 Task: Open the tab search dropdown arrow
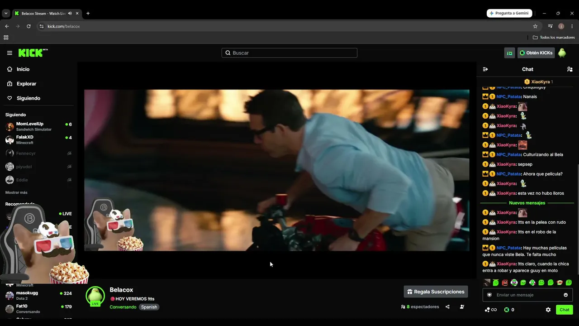[x=6, y=14]
